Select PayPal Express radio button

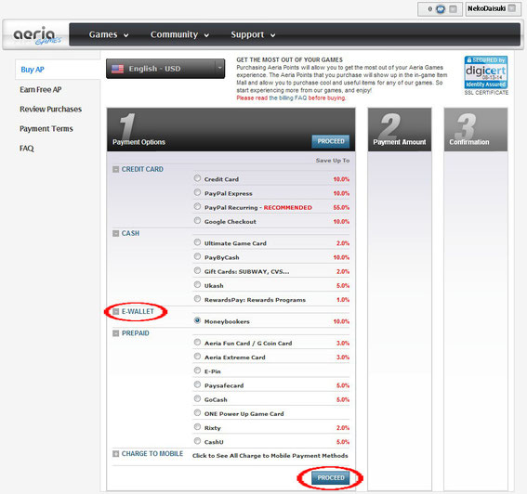pyautogui.click(x=197, y=192)
